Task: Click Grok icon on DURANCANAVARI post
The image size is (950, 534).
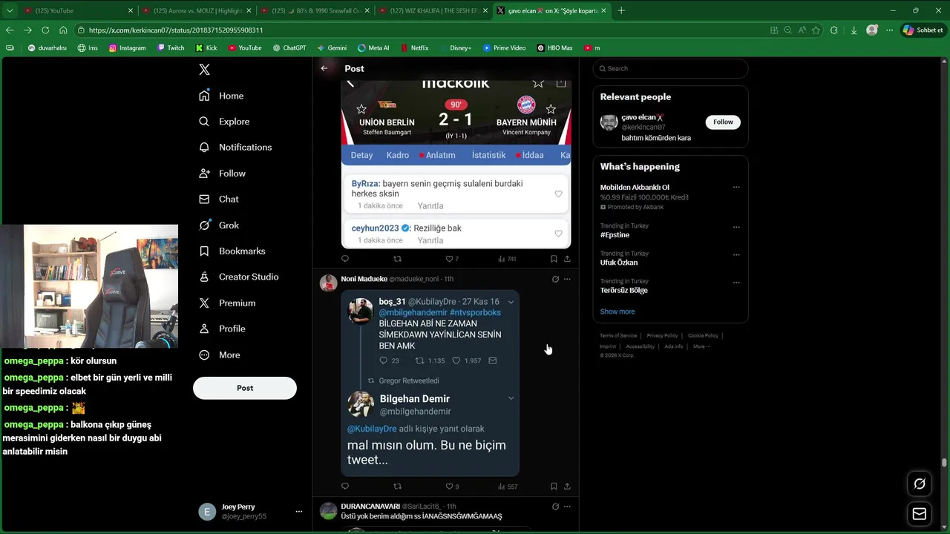Action: tap(555, 507)
